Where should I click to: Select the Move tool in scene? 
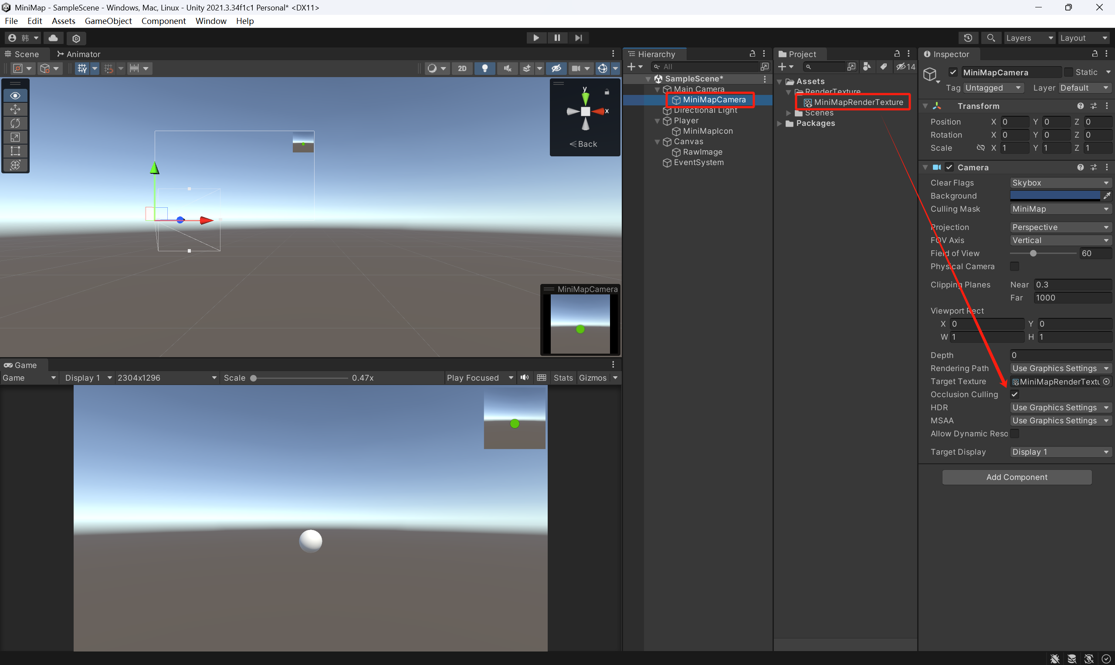pyautogui.click(x=15, y=109)
